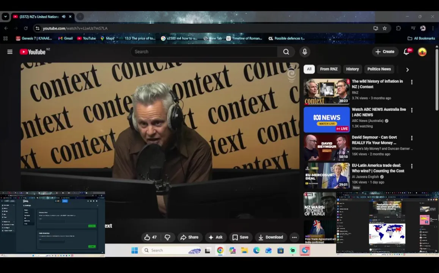Dislike the video with thumbs-down
This screenshot has height=273, width=439.
coord(167,237)
